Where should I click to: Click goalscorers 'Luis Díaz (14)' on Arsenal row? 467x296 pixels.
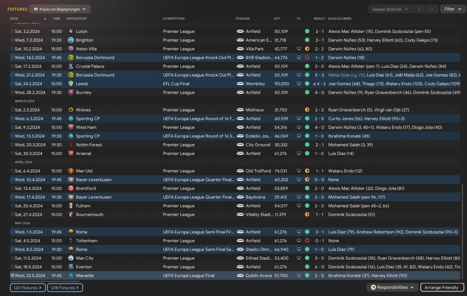(x=341, y=154)
